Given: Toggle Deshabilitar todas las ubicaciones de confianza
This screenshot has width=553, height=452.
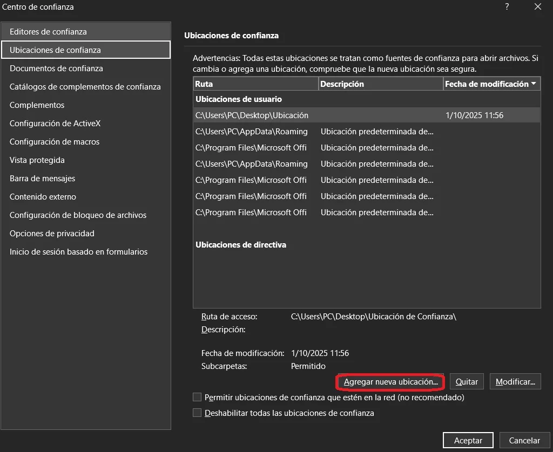Looking at the screenshot, I should point(197,413).
